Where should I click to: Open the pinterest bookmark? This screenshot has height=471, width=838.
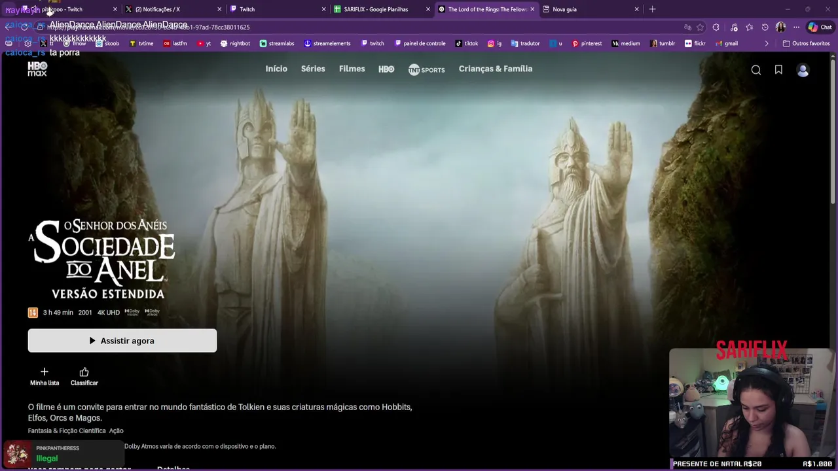point(587,43)
